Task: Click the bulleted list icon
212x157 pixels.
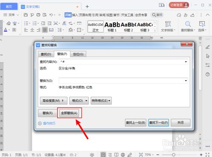Action: tap(26, 23)
